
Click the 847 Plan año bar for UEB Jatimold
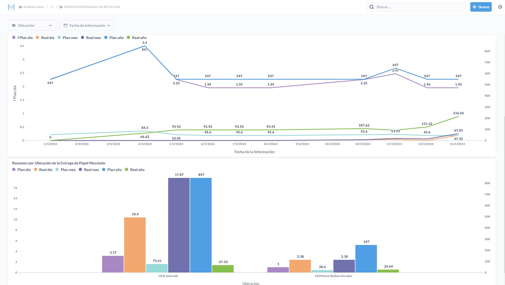201,225
